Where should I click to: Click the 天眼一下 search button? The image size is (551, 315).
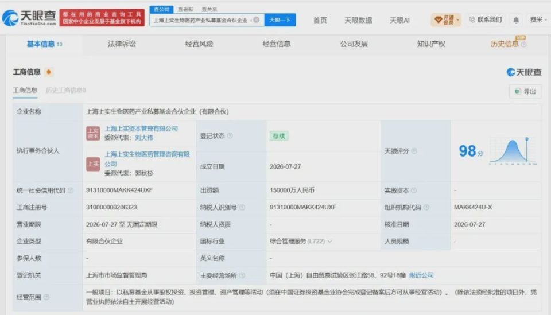[x=280, y=20]
